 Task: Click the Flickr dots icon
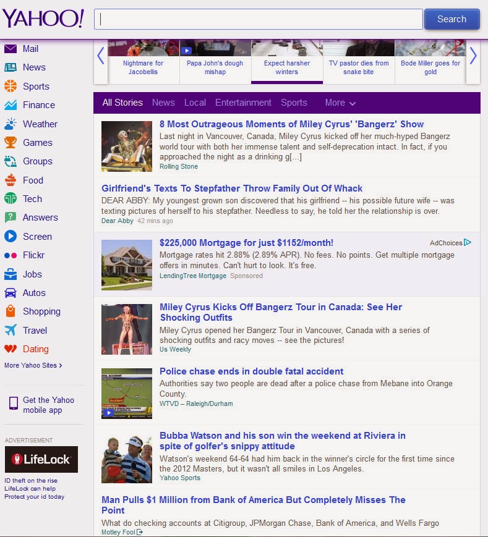coord(11,255)
